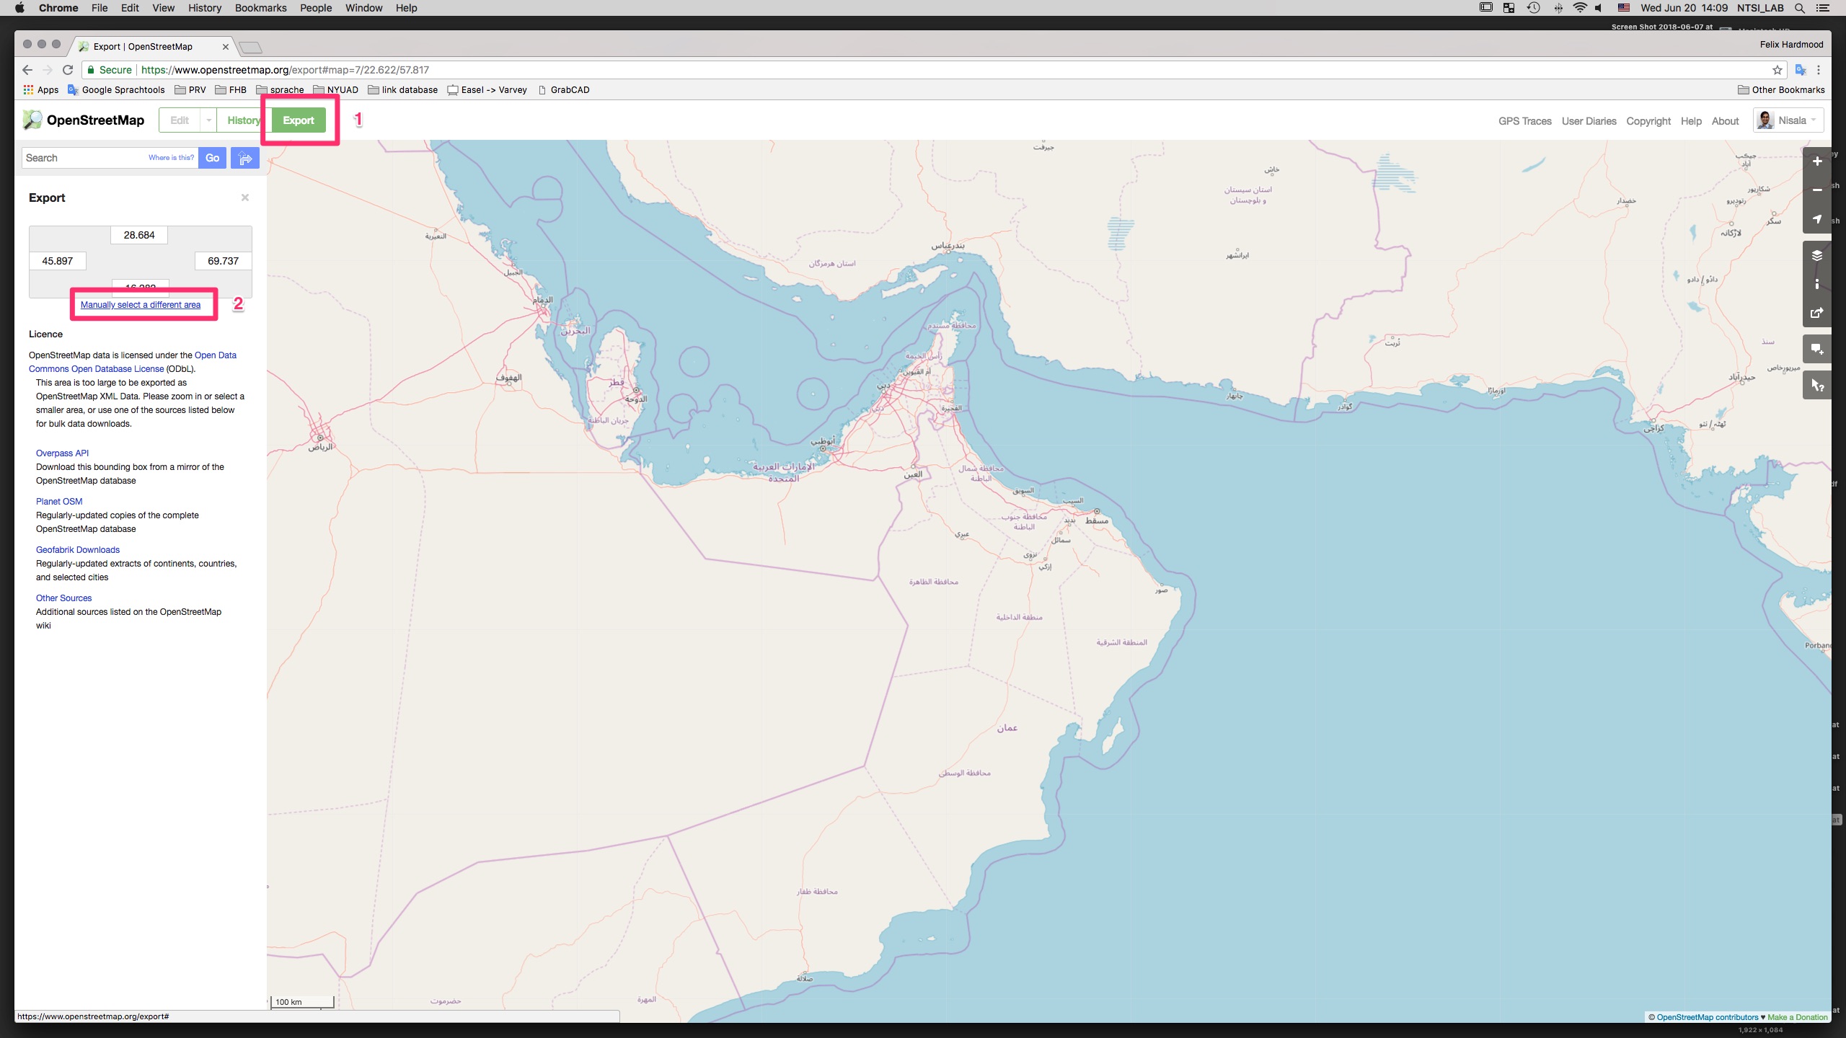Bookmark this page with the star icon
The width and height of the screenshot is (1846, 1038).
[1777, 70]
